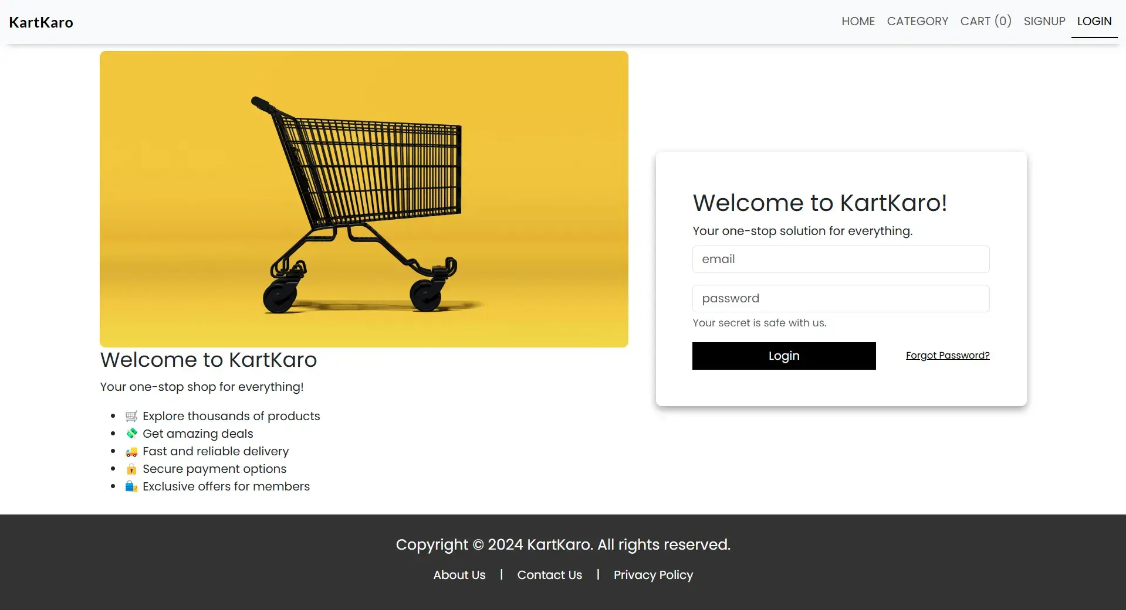Screen dimensions: 1126x610
Task: Open the CART (0) navigation item
Action: [x=986, y=21]
